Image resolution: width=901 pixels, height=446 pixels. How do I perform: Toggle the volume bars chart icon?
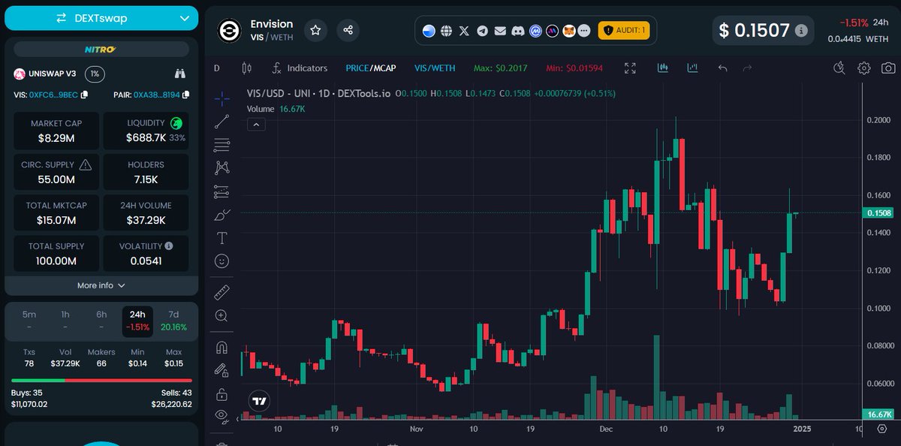692,68
